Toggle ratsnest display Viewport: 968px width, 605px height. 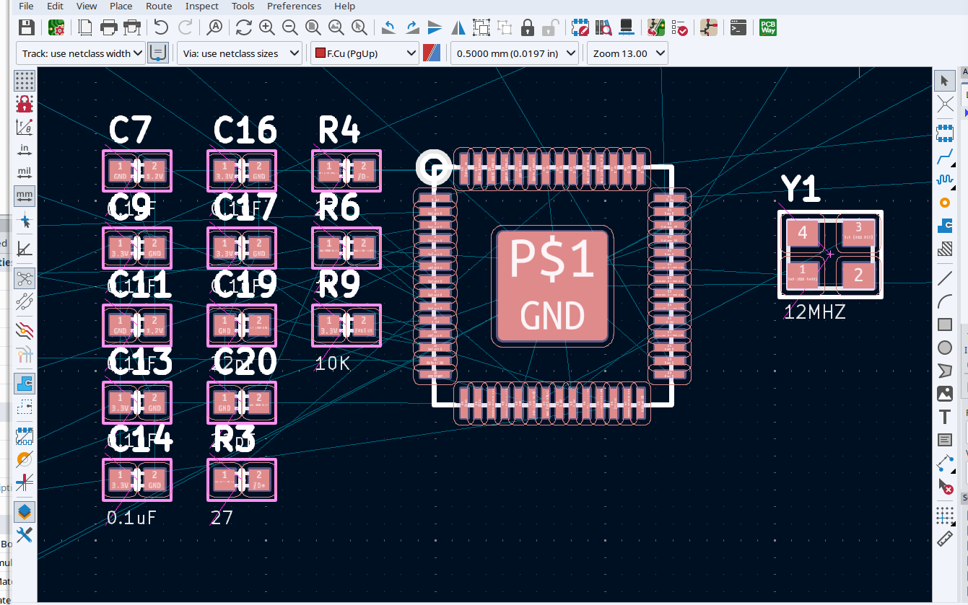(25, 278)
